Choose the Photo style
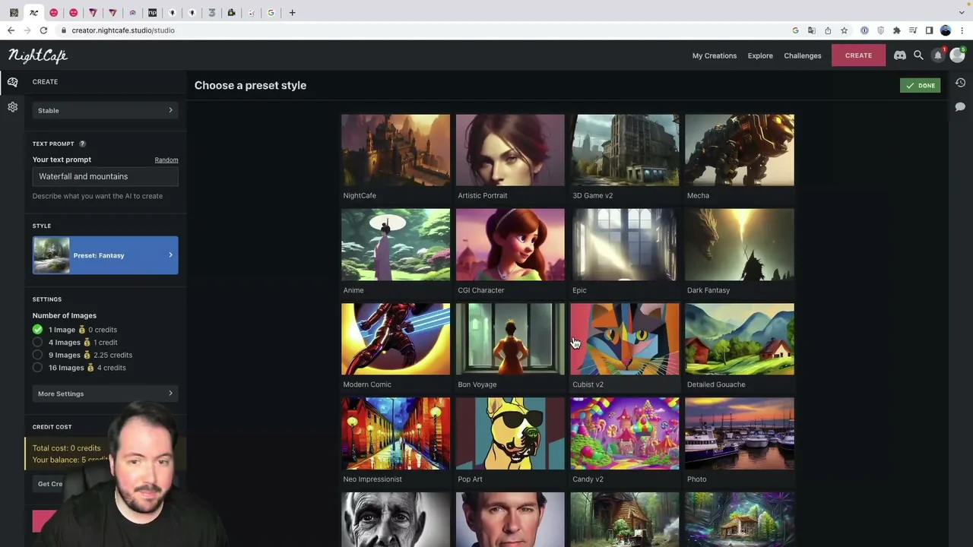973x547 pixels. [x=740, y=441]
